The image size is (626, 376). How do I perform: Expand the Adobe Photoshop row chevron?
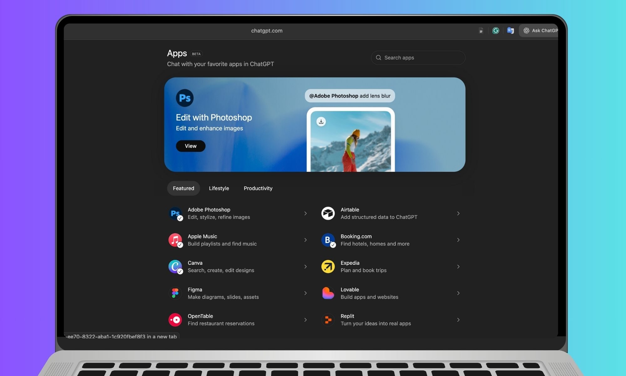pyautogui.click(x=305, y=213)
